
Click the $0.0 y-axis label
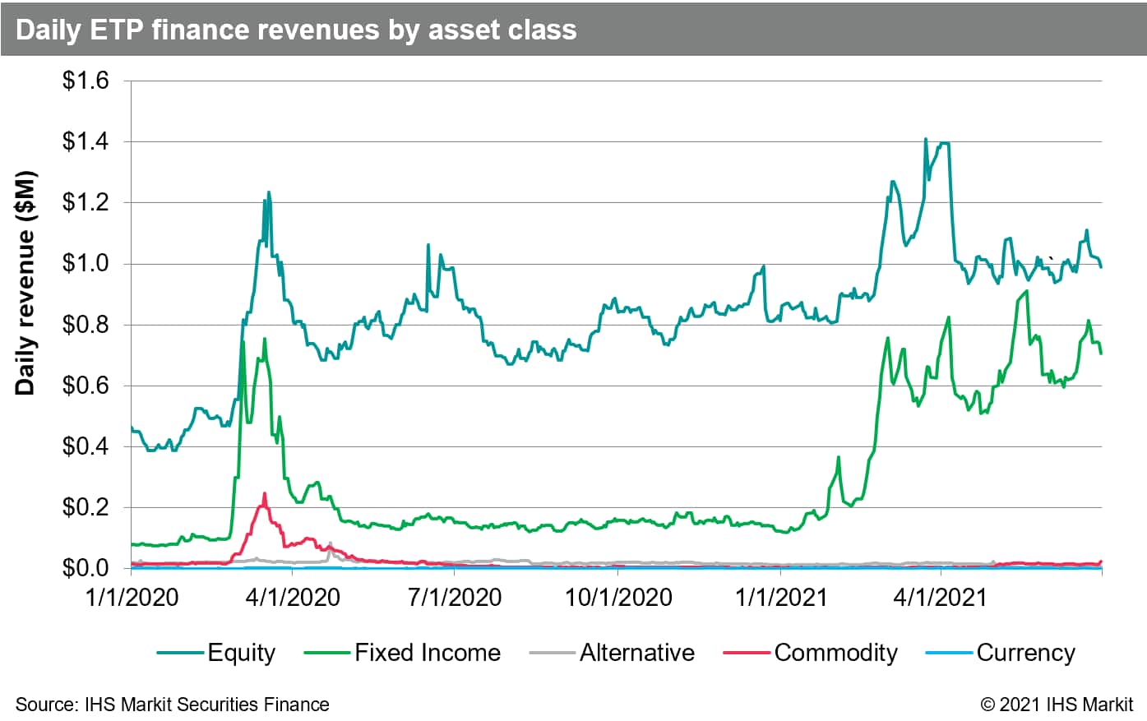click(86, 568)
